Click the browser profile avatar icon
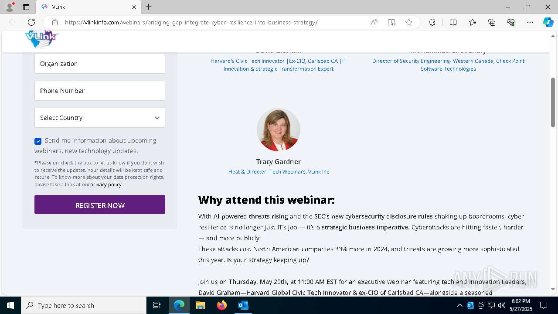 click(10, 7)
